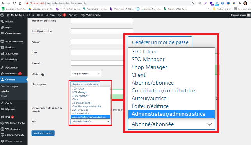This screenshot has width=251, height=145.
Task: Go to Pages in the sidebar
Action: (x=9, y=28)
